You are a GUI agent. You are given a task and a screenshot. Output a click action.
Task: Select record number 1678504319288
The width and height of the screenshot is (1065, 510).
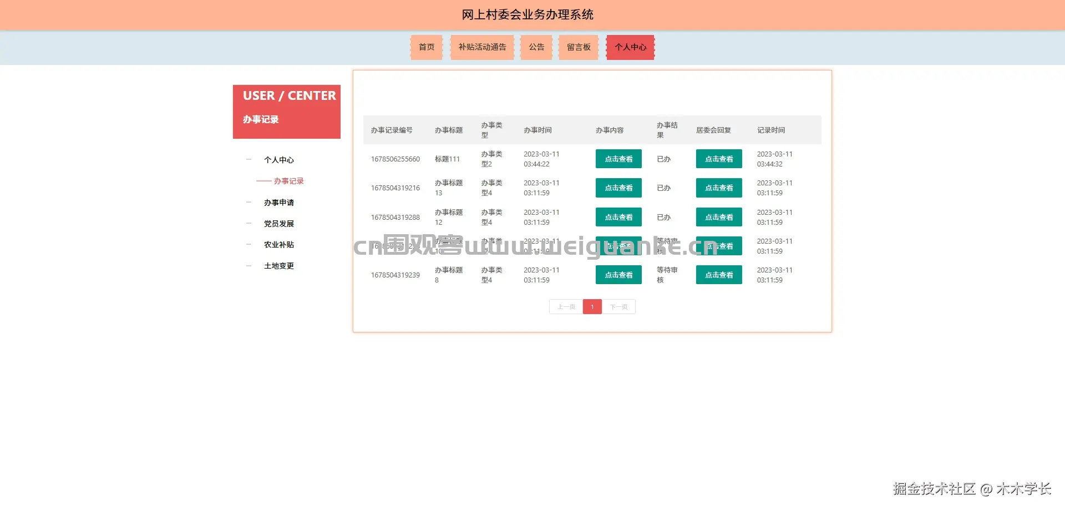click(x=395, y=217)
